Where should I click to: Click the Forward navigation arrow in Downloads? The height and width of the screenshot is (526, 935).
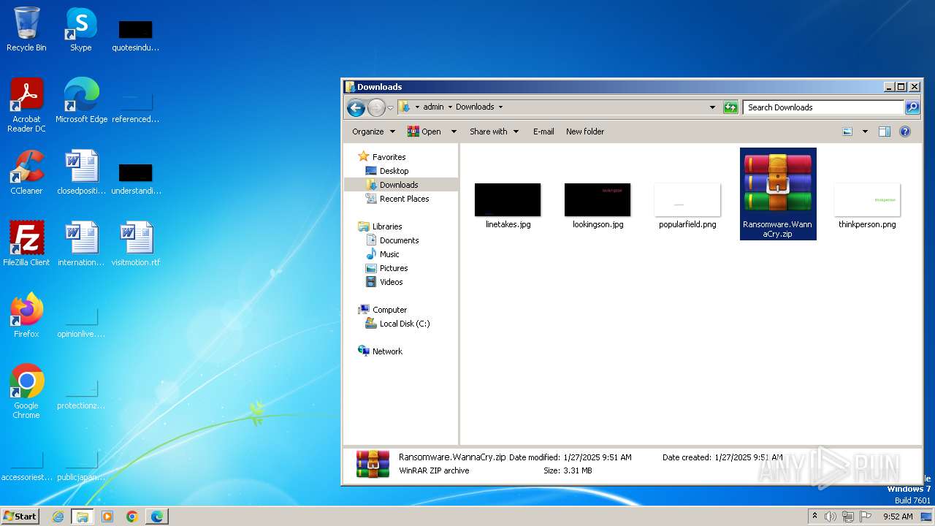click(375, 107)
